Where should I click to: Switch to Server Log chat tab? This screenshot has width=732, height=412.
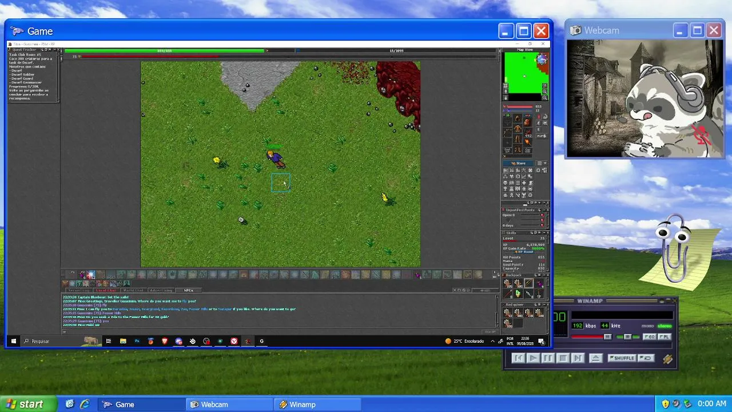pyautogui.click(x=79, y=290)
